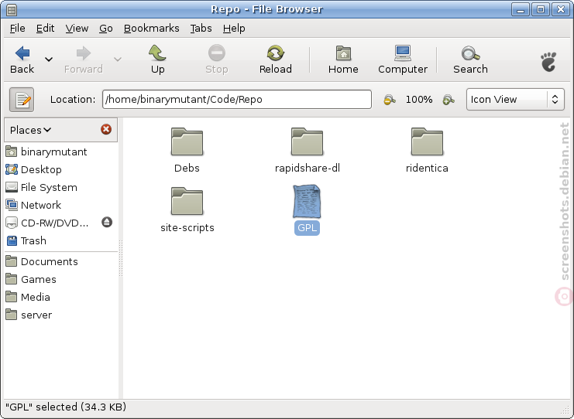Reset zoom by clicking 100%
This screenshot has height=419, width=574.
(419, 100)
